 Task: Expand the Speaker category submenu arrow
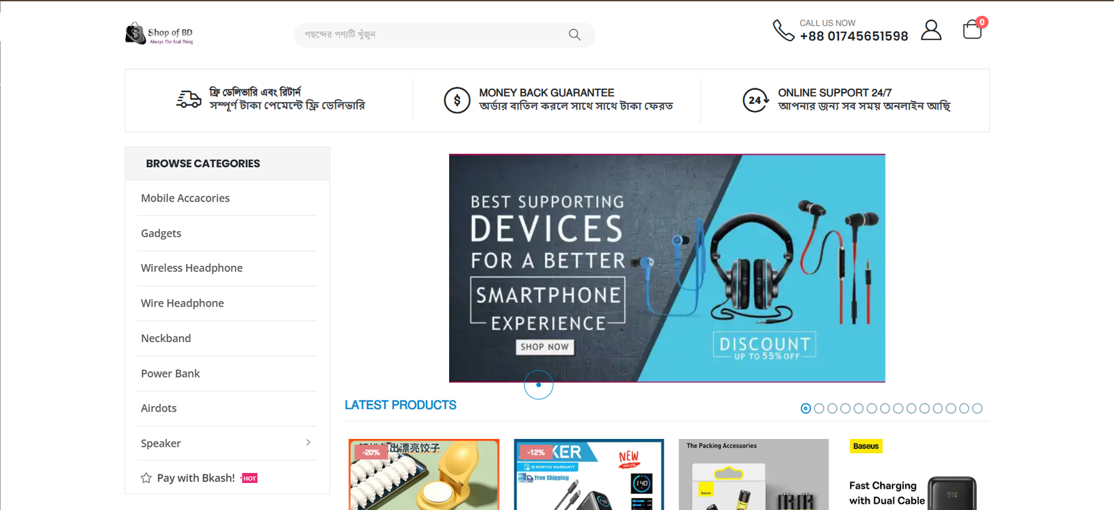click(308, 443)
